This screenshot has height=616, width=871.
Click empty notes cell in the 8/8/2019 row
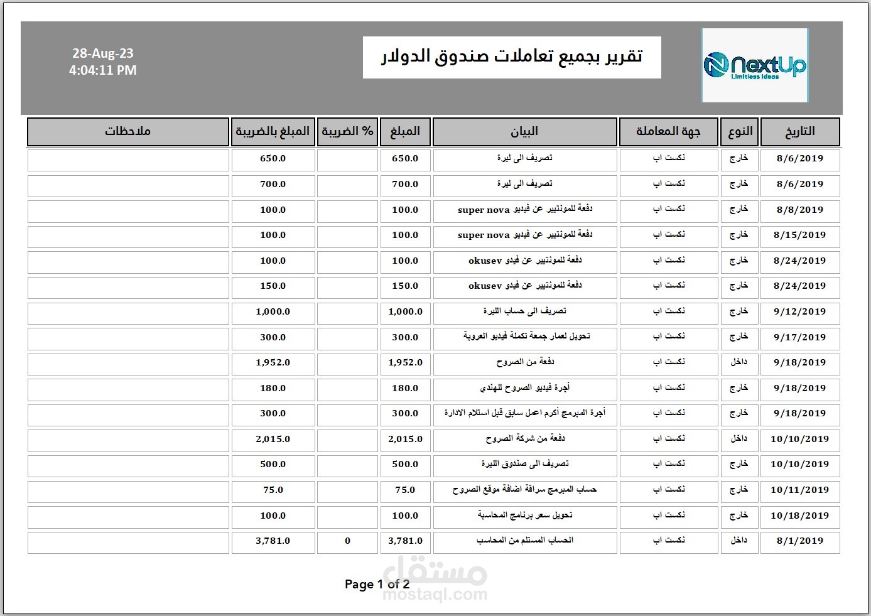(x=128, y=210)
